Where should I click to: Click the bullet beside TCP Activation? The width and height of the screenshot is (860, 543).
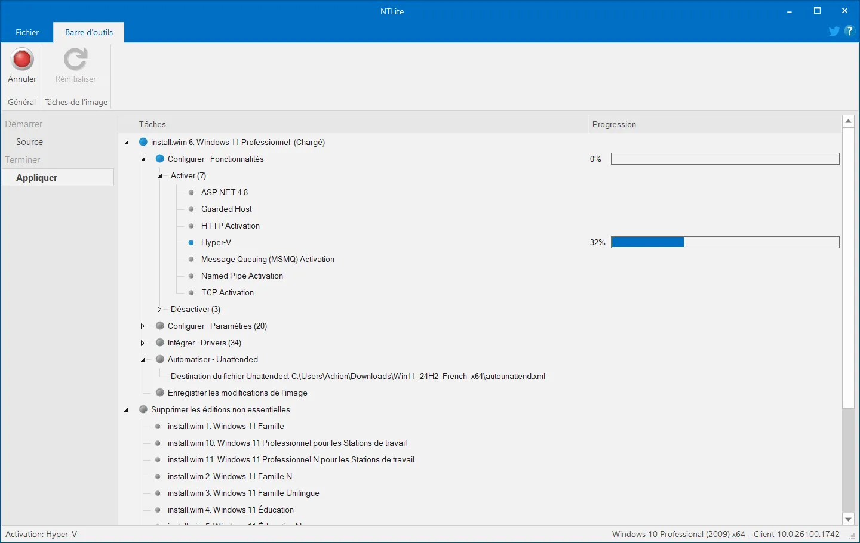coord(191,292)
